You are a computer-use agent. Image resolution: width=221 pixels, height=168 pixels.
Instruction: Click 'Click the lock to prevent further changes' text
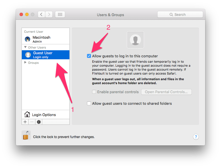64,137
